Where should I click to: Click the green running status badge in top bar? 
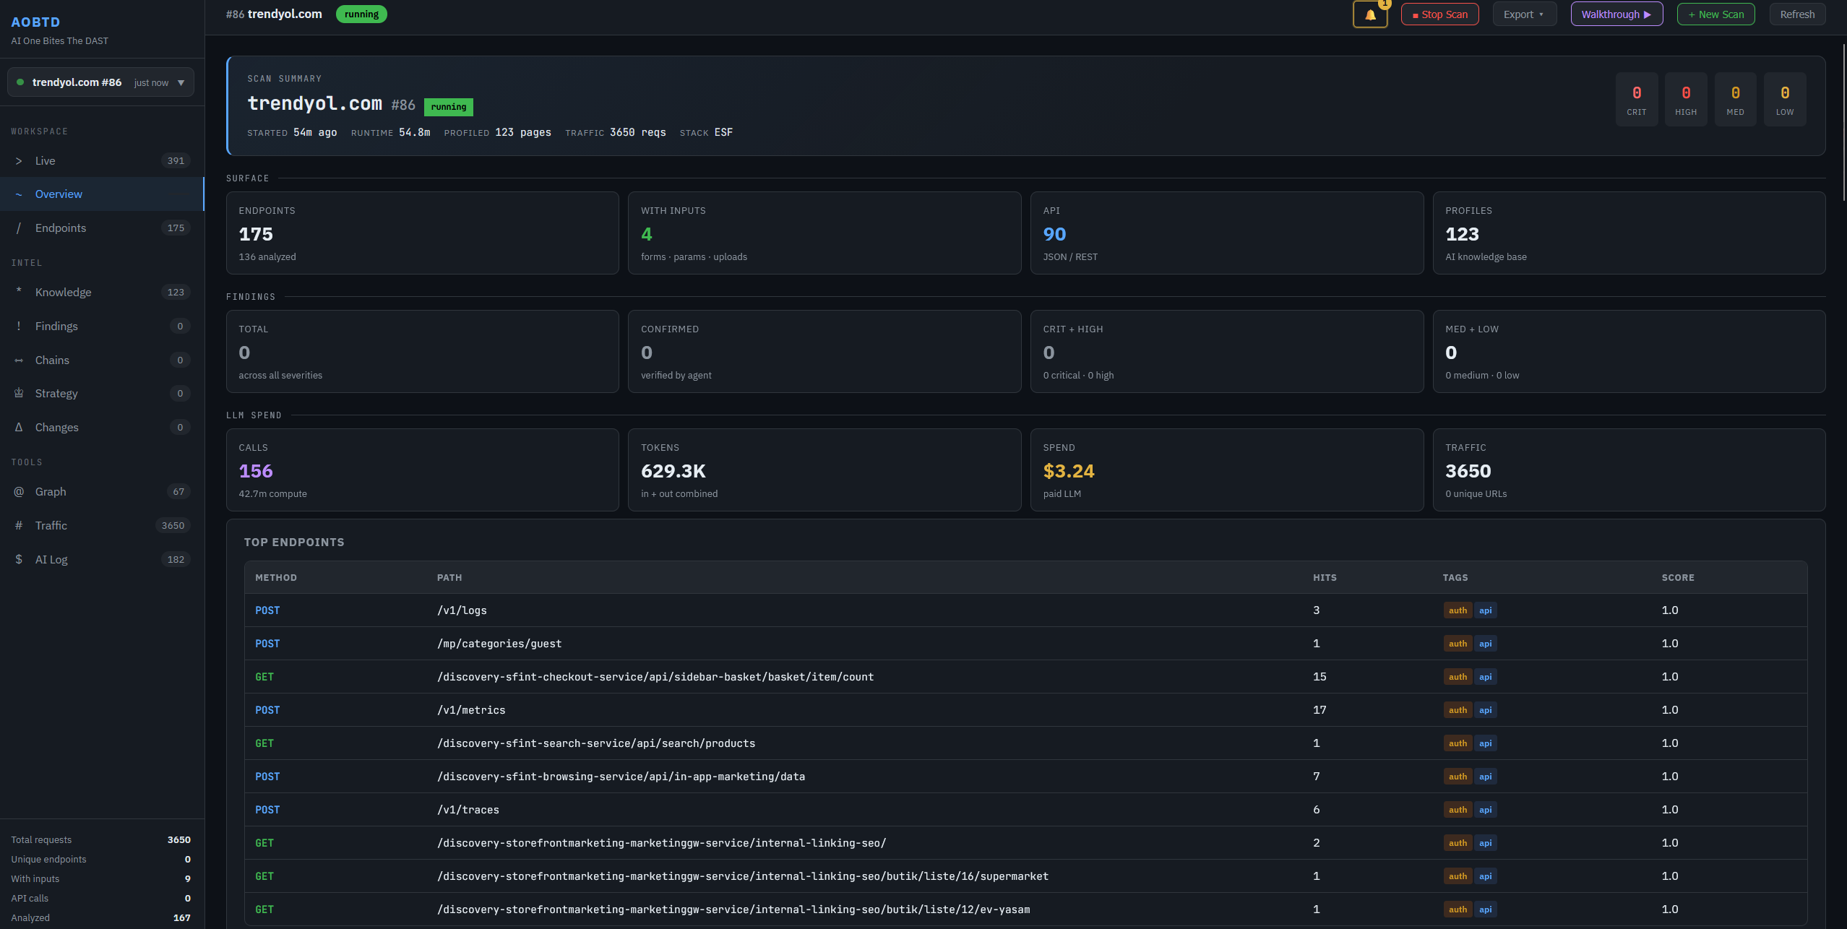[361, 14]
